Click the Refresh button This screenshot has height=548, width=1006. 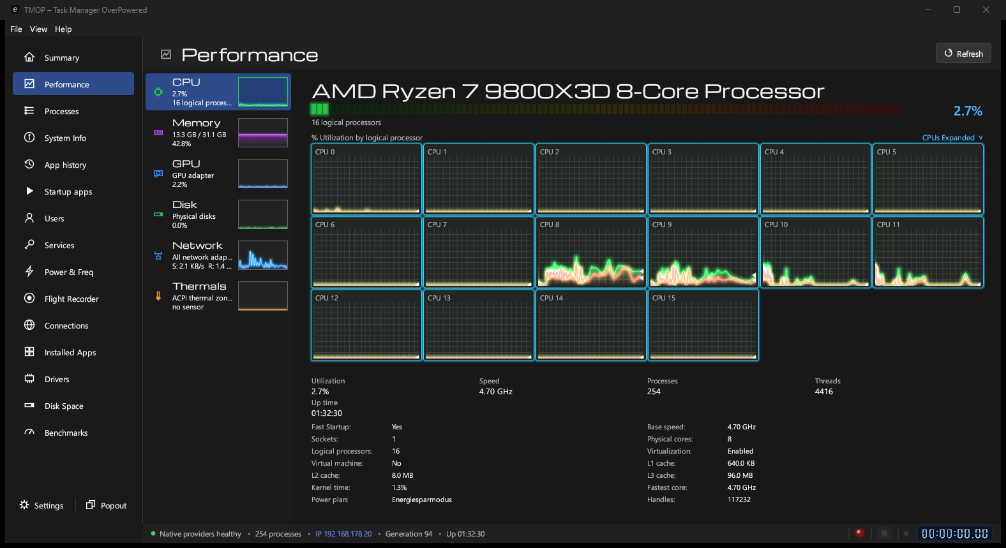tap(963, 54)
